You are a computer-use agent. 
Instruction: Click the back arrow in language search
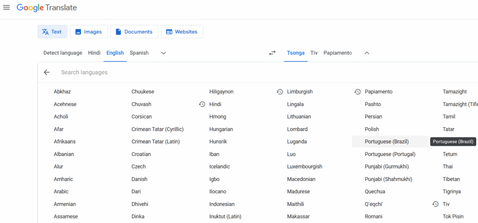click(47, 72)
